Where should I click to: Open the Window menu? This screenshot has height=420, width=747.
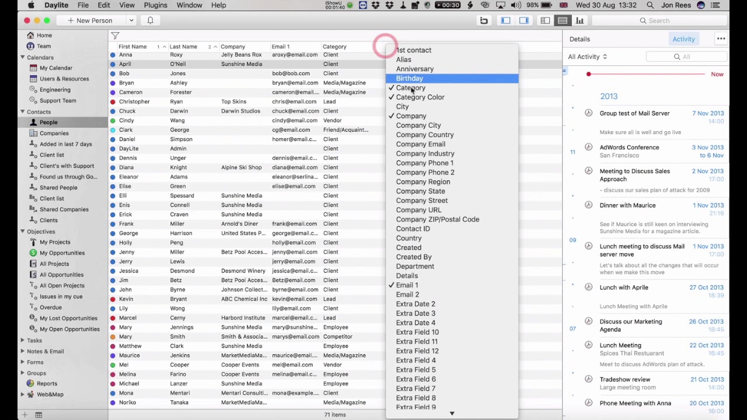(x=189, y=5)
